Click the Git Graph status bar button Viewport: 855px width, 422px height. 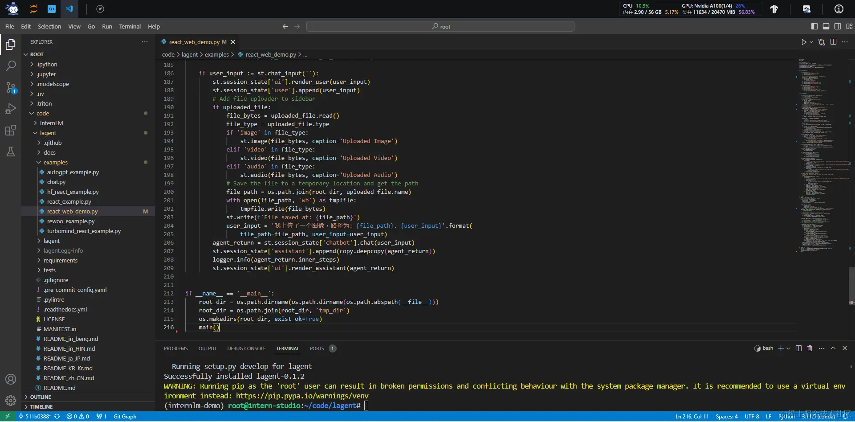click(x=125, y=417)
